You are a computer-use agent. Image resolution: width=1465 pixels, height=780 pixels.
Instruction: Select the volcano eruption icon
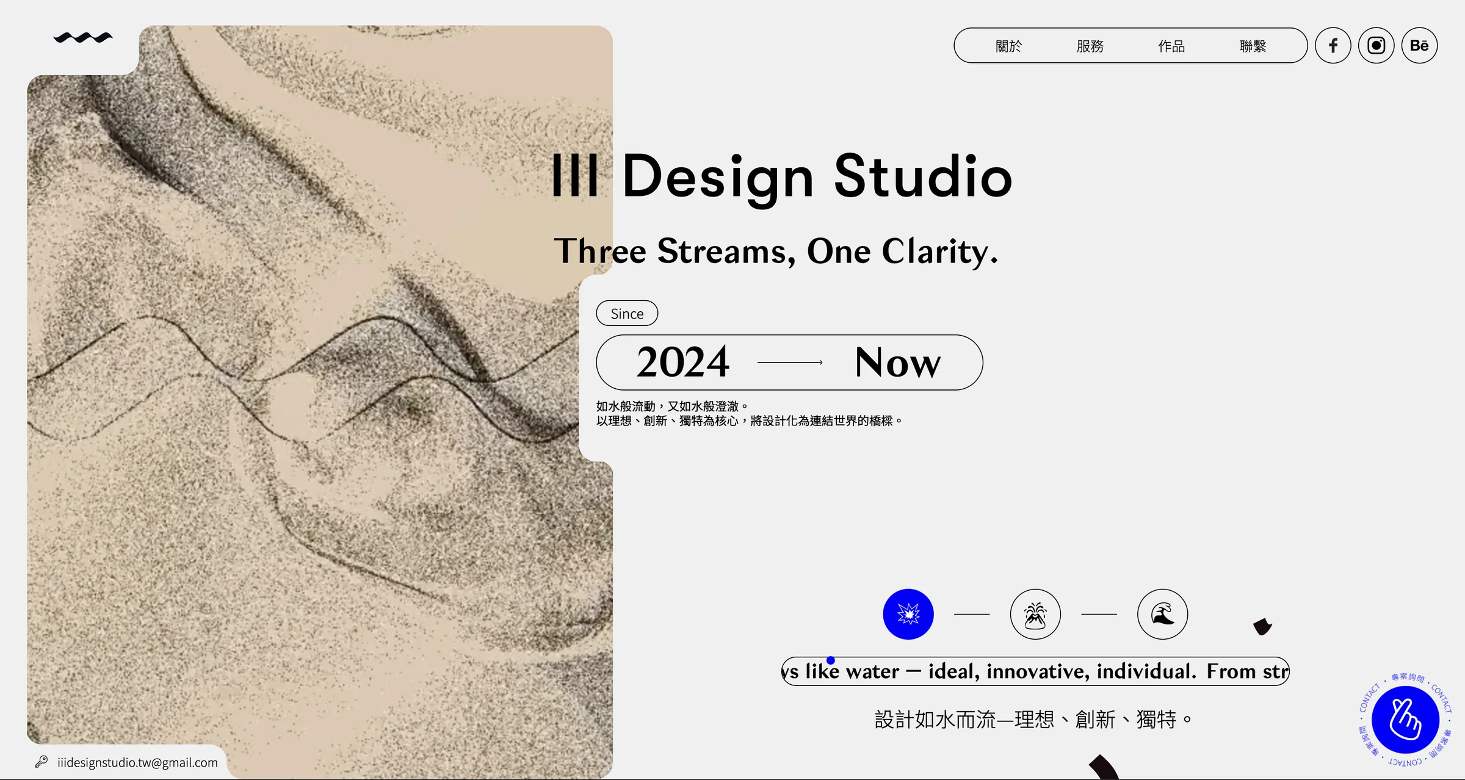[1035, 614]
